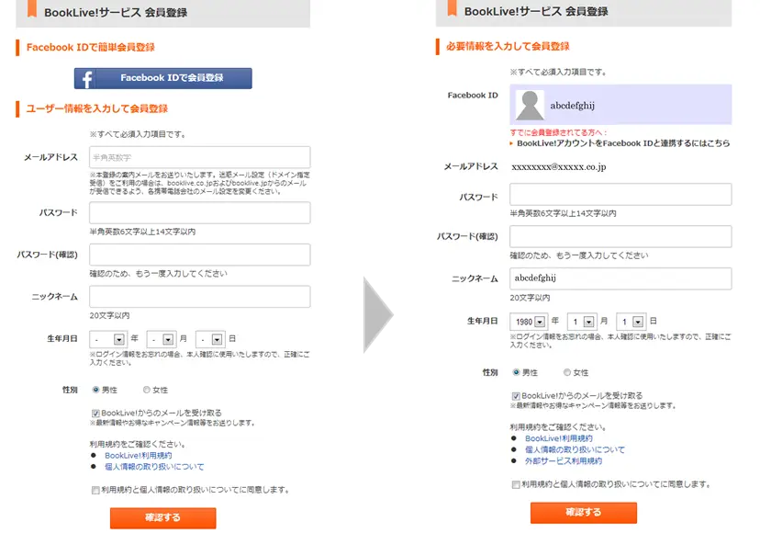Click the Facebook profile avatar image

(x=530, y=105)
